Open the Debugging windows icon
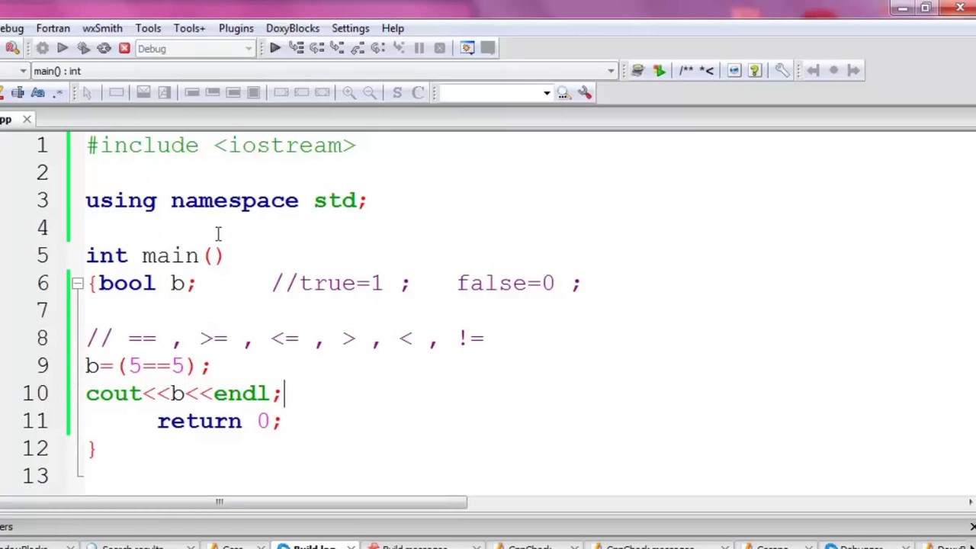Screen dimensions: 976x549 click(467, 48)
